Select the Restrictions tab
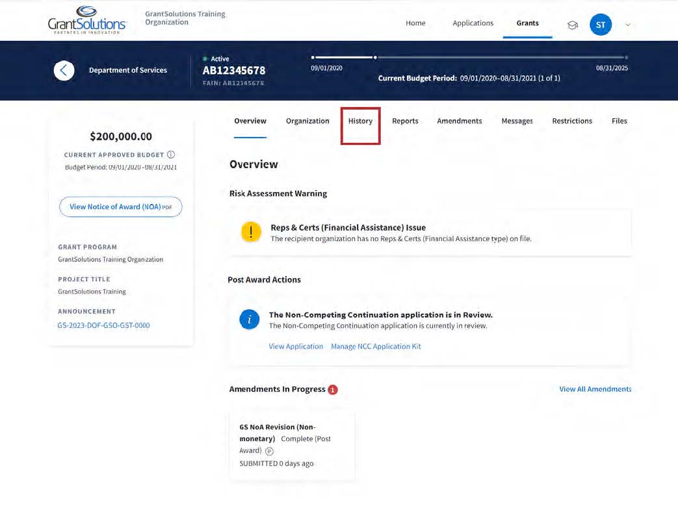Viewport: 678px width, 506px height. 572,121
